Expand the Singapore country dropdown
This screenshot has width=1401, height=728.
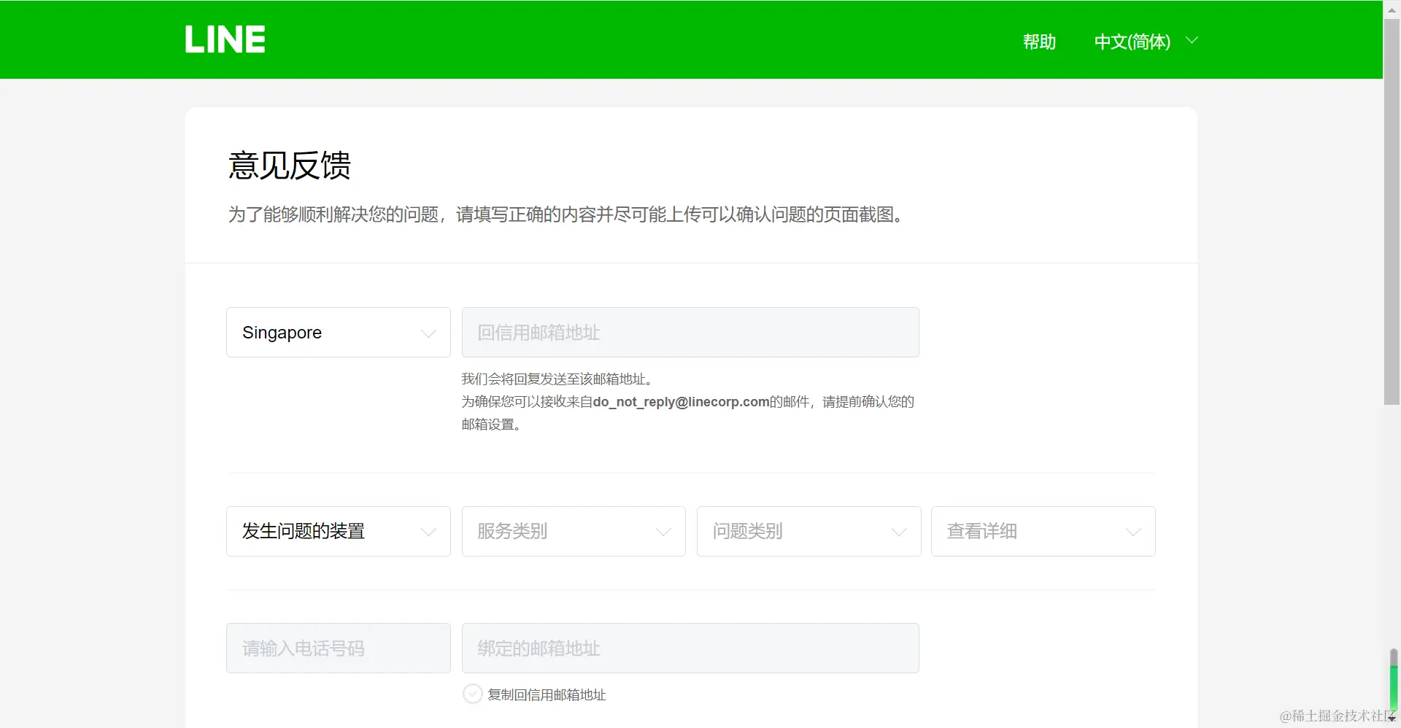point(339,332)
